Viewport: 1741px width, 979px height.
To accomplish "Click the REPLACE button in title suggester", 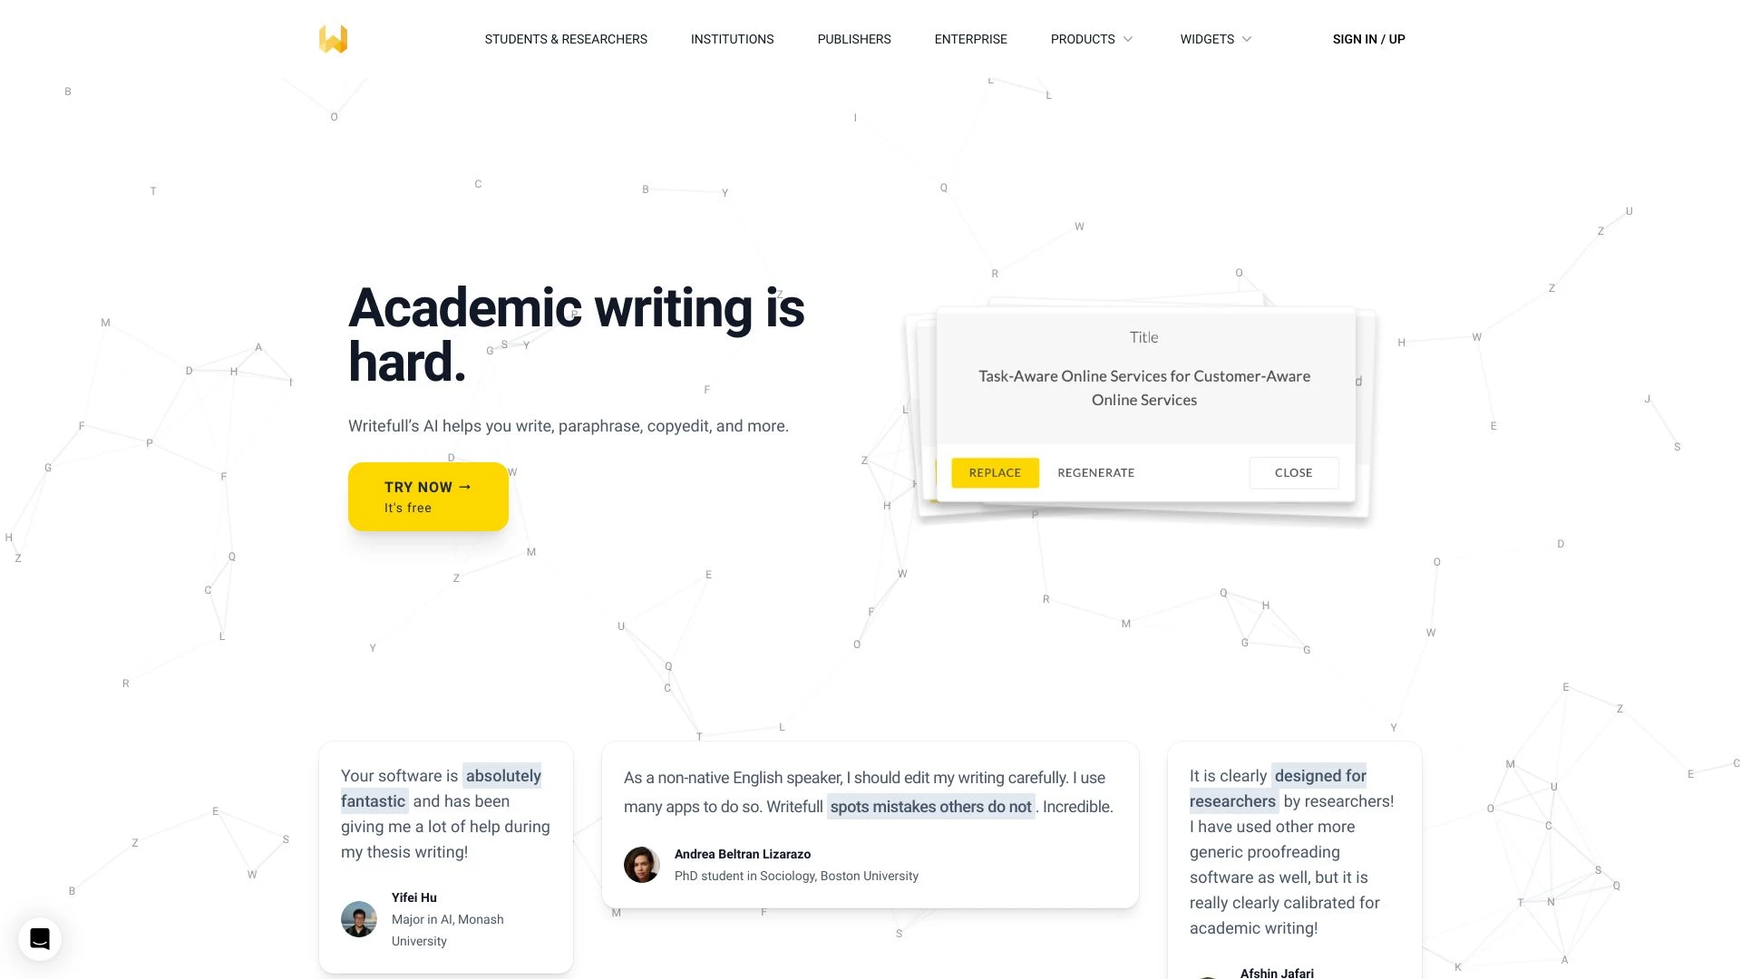I will click(x=995, y=472).
